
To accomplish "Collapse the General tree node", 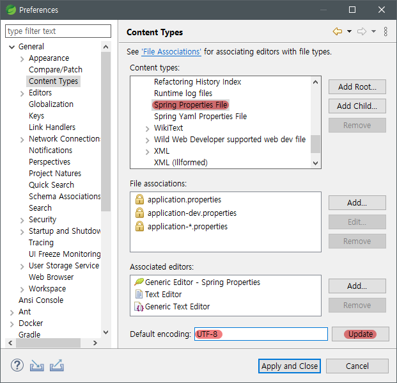I will [x=12, y=47].
